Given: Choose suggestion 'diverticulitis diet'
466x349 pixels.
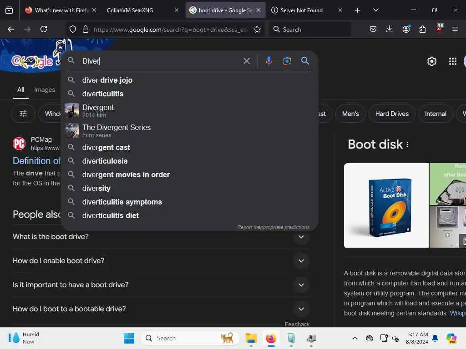Looking at the screenshot, I should coord(190,216).
